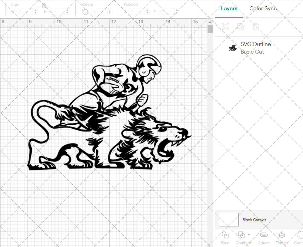Click the Blank Canvas color swatch

(x=228, y=219)
